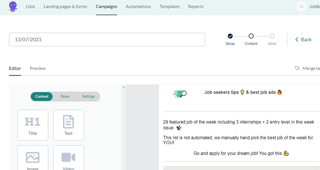Click 'This list is not automated' paragraph

(x=238, y=140)
